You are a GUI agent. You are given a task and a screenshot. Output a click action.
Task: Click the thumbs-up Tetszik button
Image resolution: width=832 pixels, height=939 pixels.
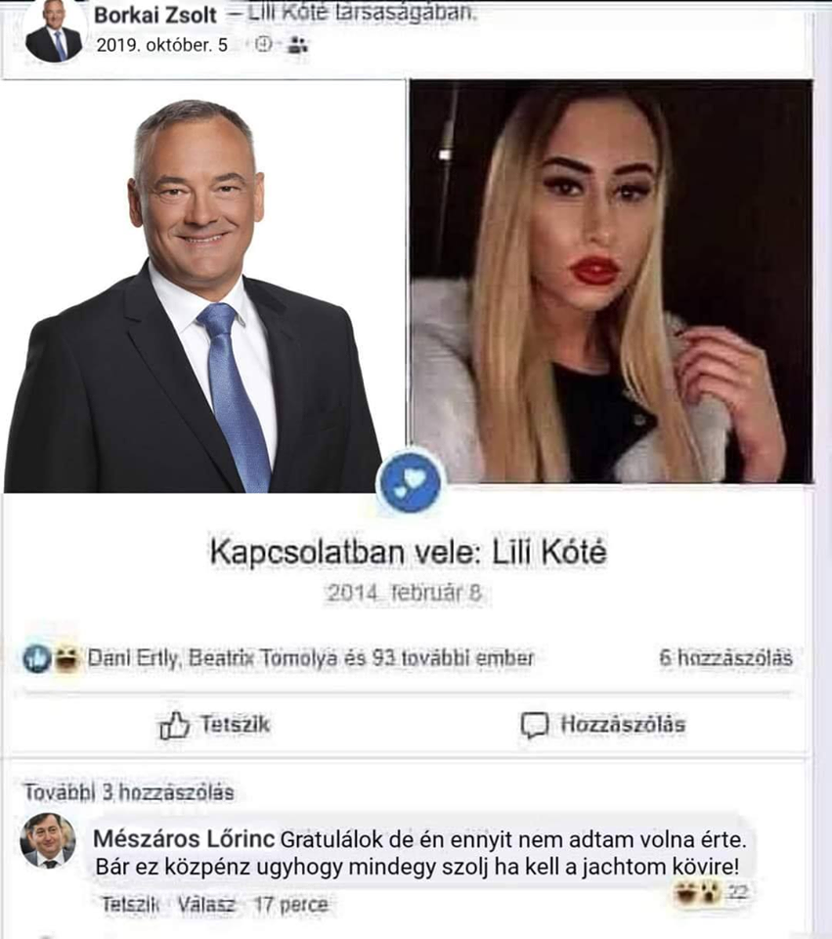[214, 725]
